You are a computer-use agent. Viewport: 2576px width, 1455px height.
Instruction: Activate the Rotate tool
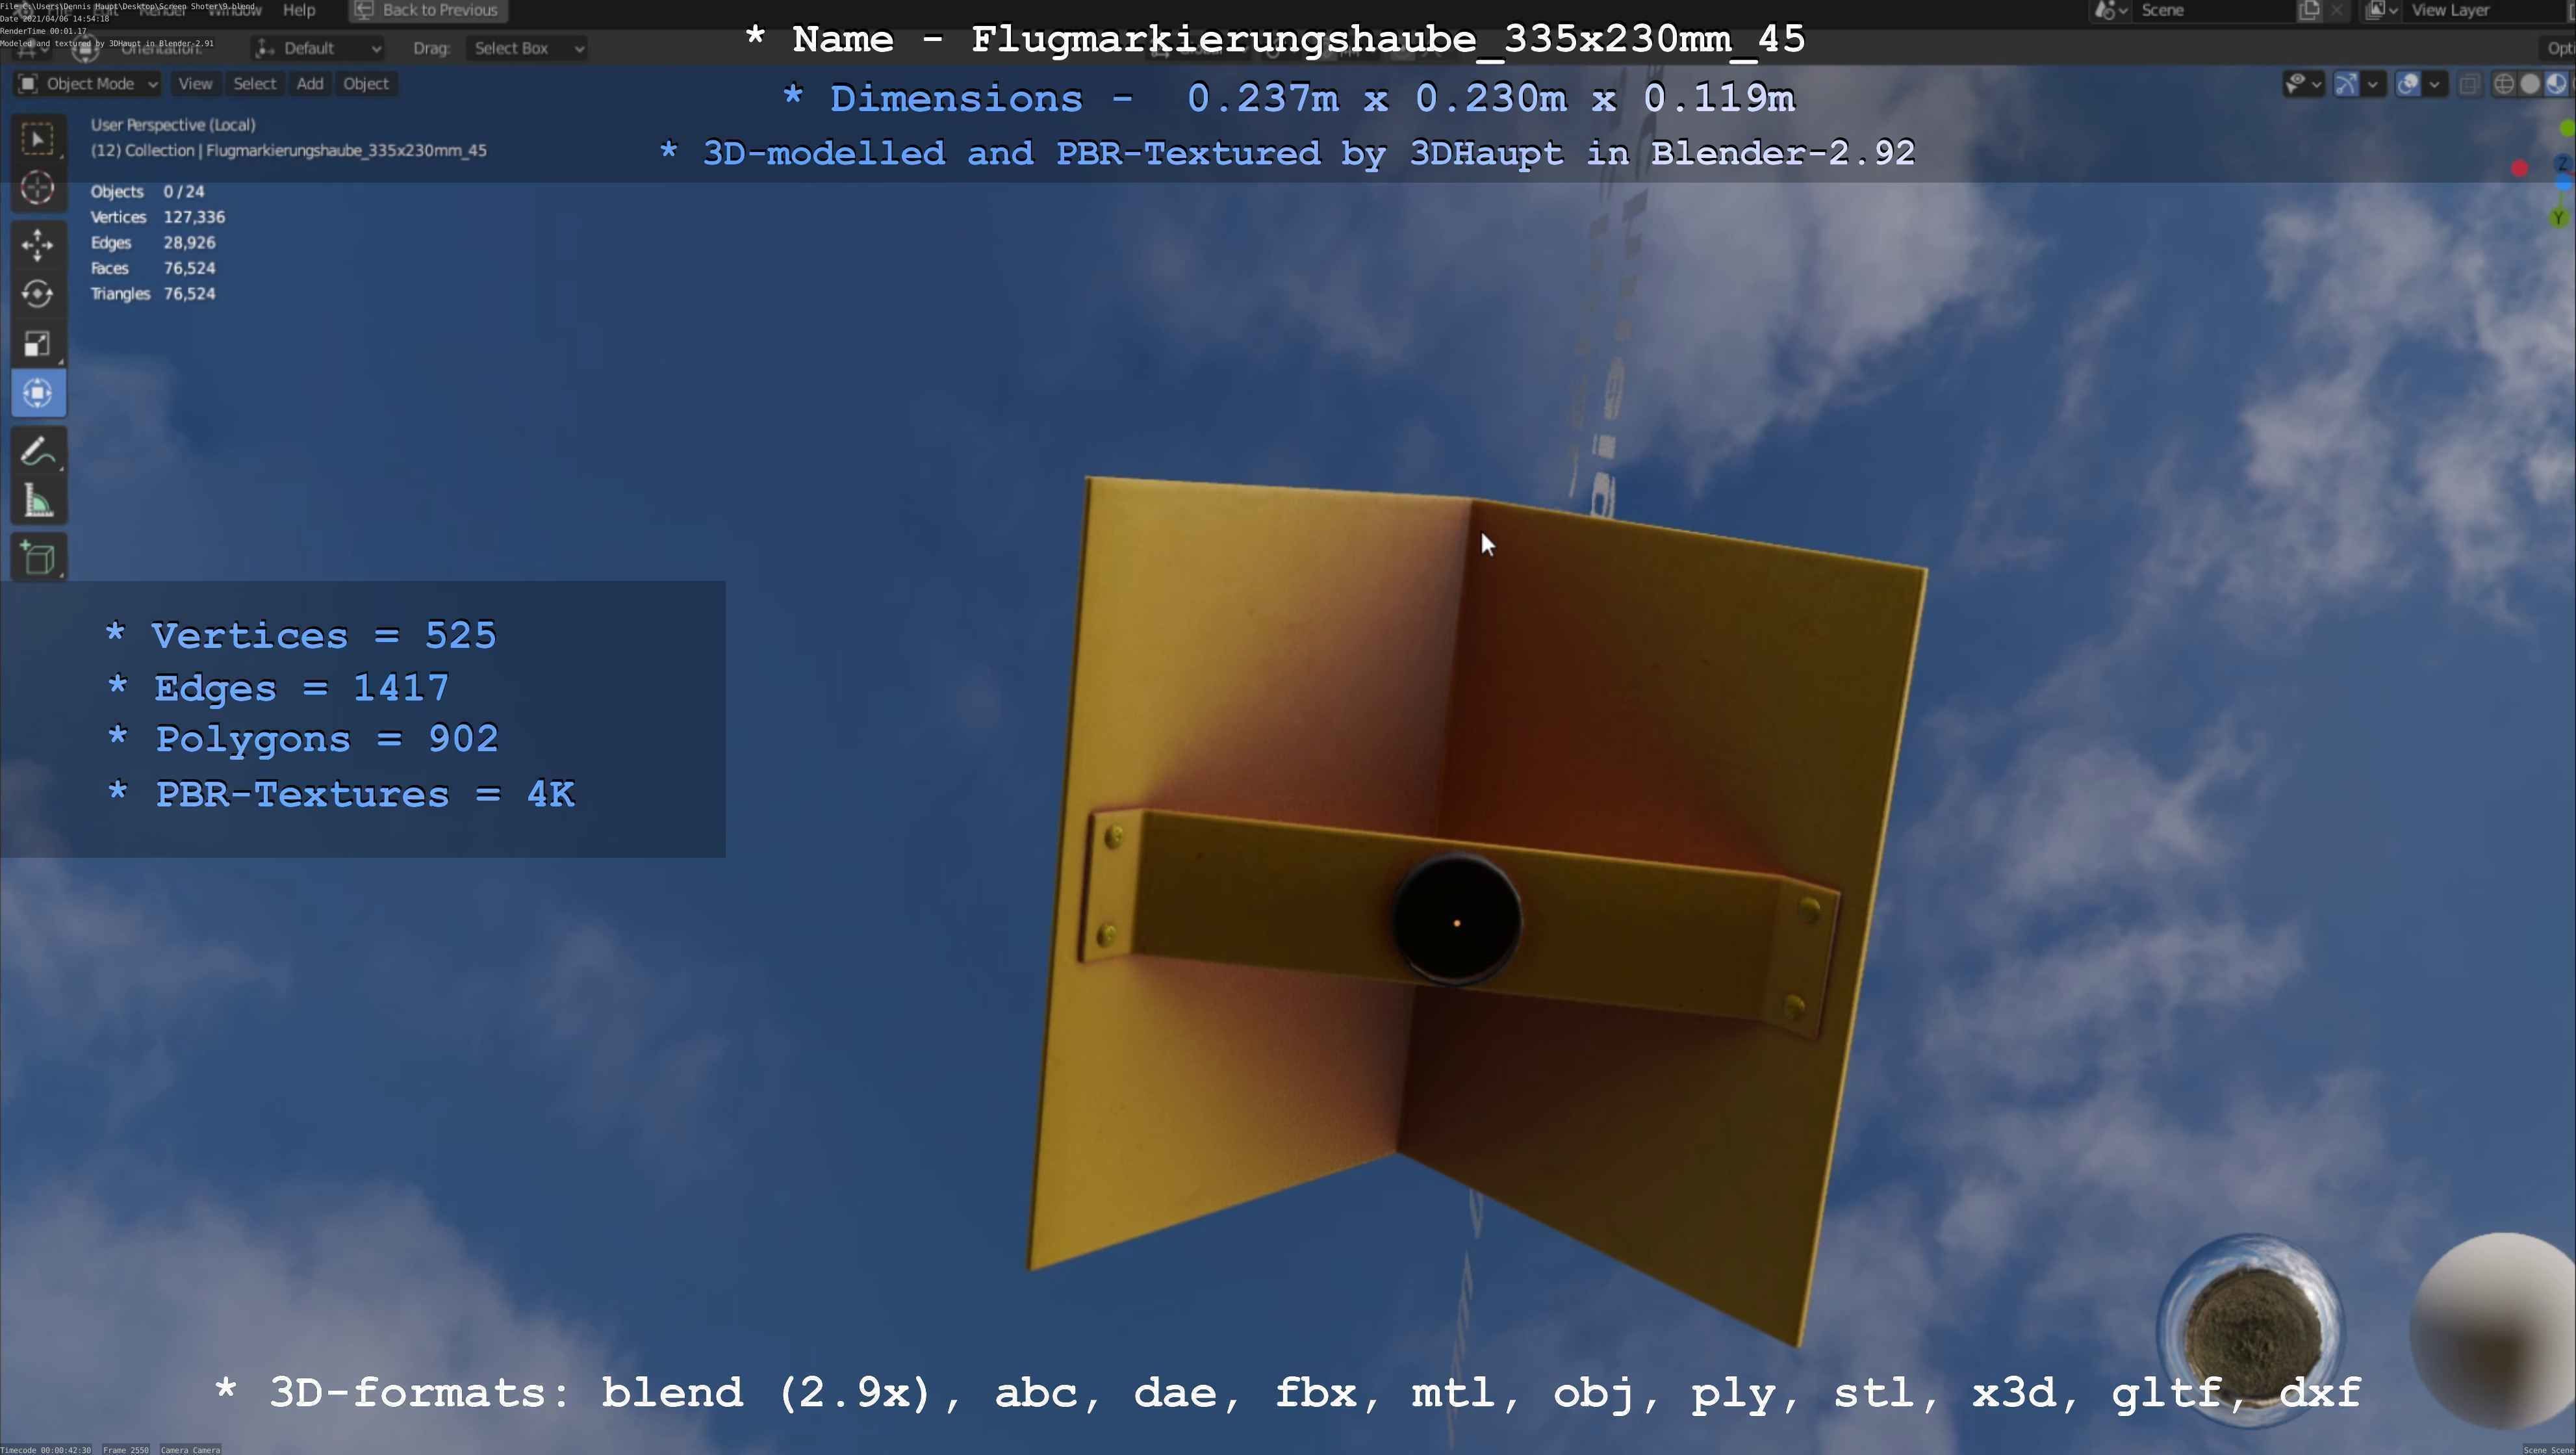coord(37,294)
